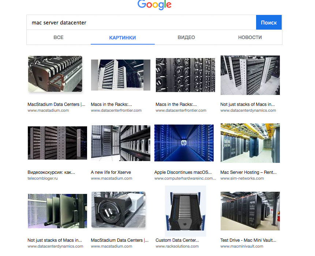Viewport: 315px width, 256px height.
Task: Open the blue glowing server corridor thumbnail
Action: (184, 143)
